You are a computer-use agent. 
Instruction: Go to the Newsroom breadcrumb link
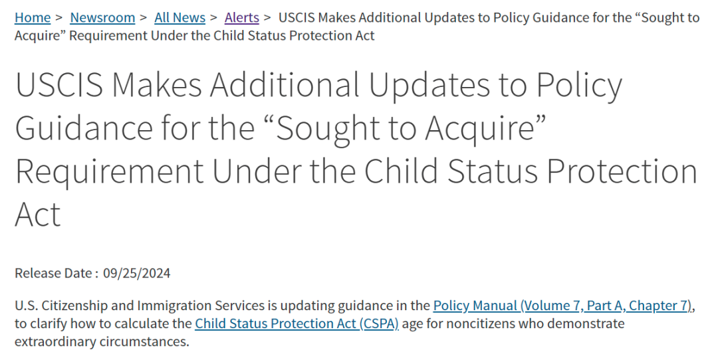click(x=102, y=17)
